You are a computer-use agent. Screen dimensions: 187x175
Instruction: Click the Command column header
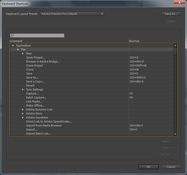coord(16,41)
